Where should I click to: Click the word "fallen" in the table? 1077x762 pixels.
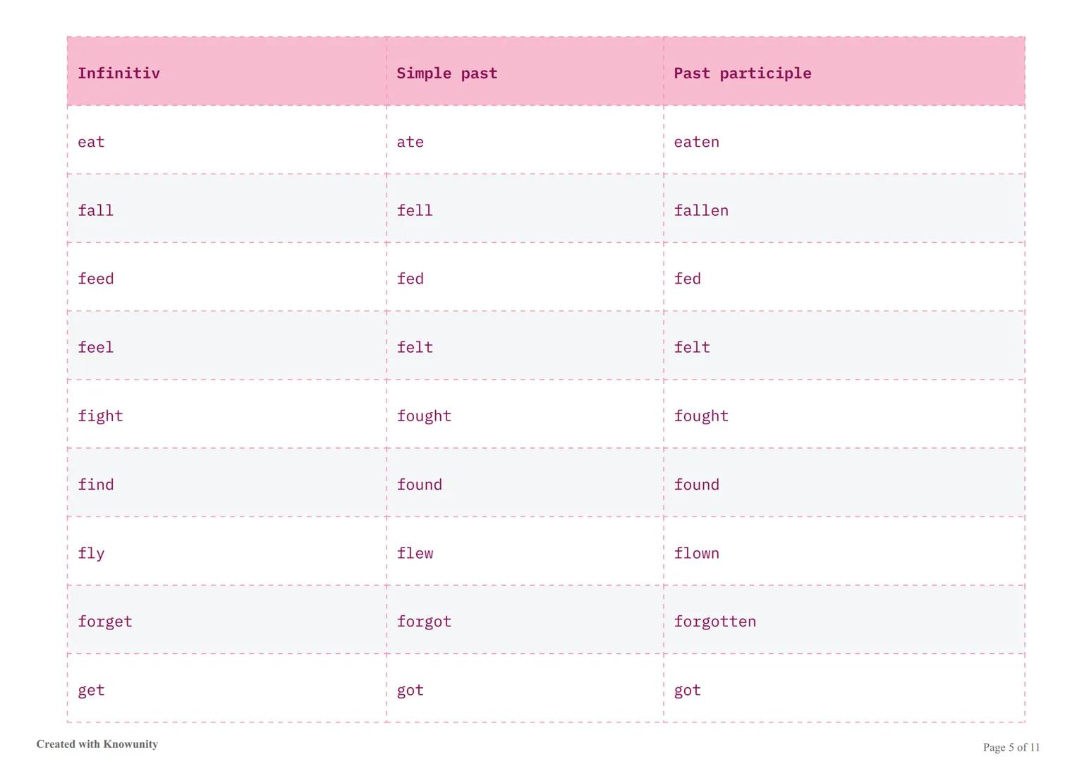click(700, 210)
